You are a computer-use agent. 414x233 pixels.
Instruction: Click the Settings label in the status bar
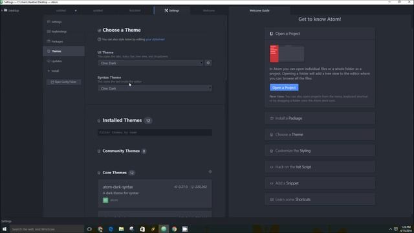tap(6, 221)
